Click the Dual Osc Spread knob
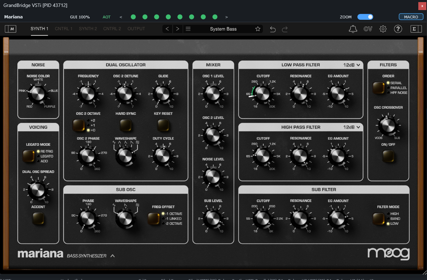Image resolution: width=427 pixels, height=280 pixels. [38, 189]
